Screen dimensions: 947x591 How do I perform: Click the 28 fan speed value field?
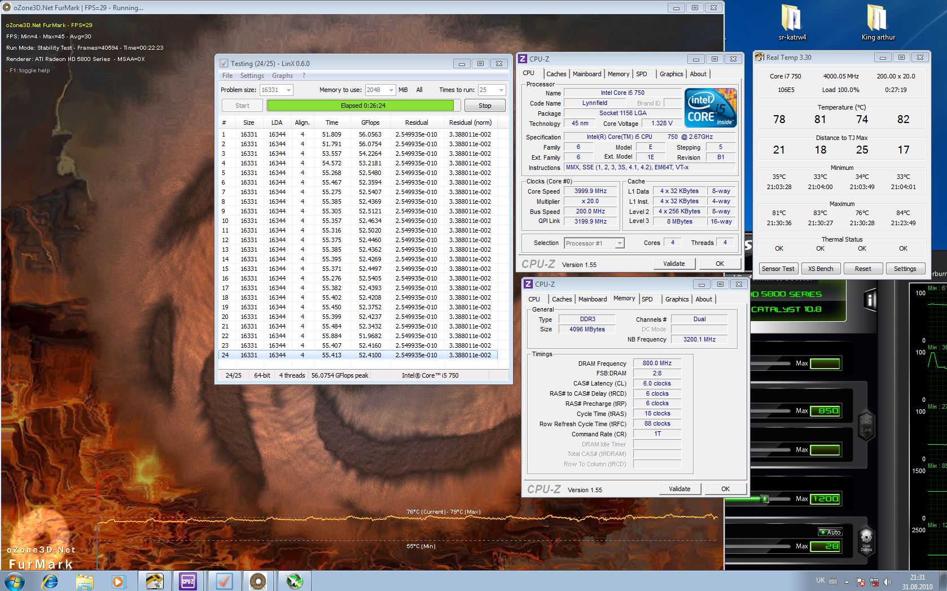[825, 546]
